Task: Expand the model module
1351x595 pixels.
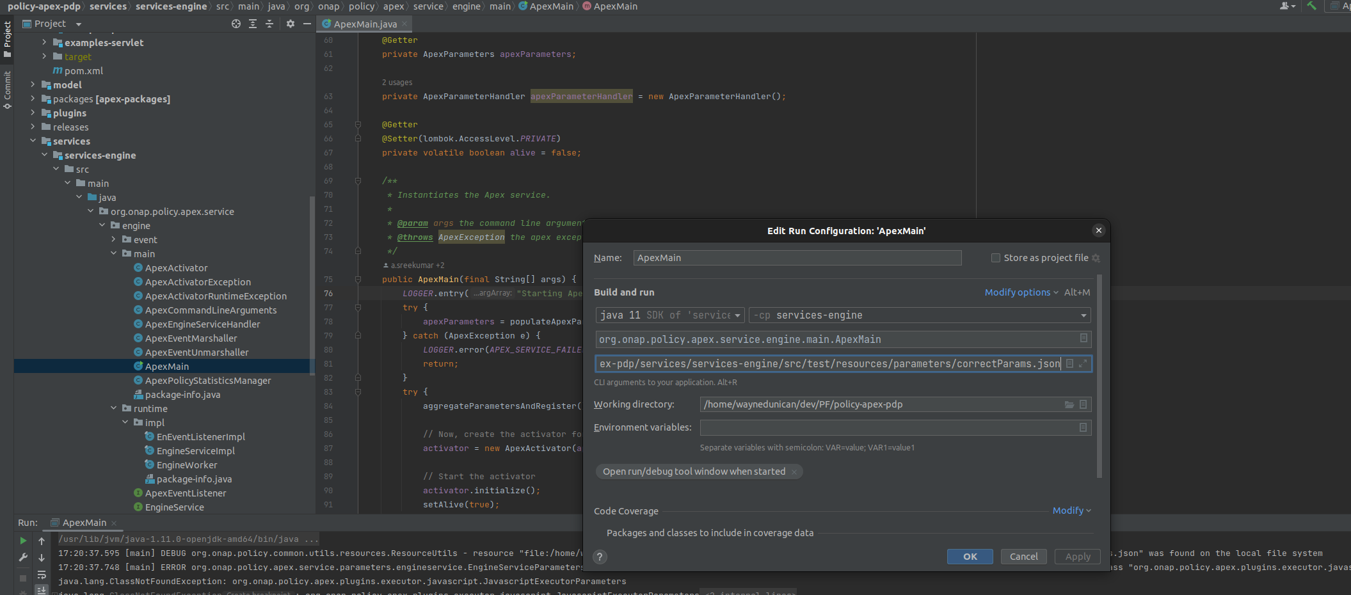Action: click(33, 84)
